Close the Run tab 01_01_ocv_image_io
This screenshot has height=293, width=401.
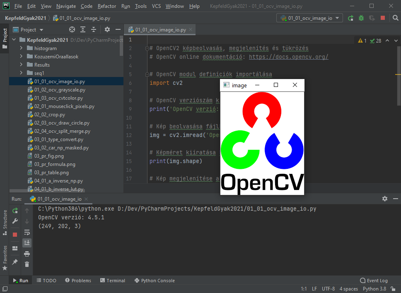tap(86, 199)
